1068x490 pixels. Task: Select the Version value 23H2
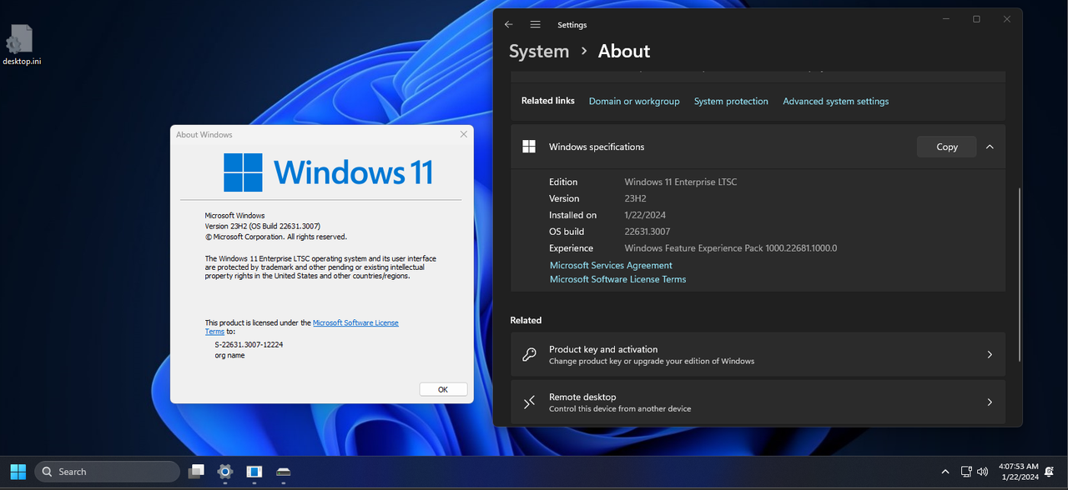[637, 198]
